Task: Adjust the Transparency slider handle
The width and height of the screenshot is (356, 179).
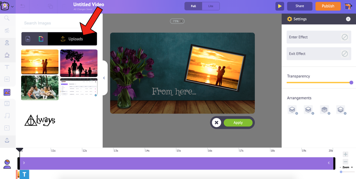Action: click(351, 83)
